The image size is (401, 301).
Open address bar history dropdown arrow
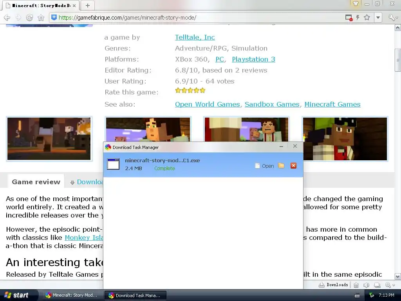coord(378,17)
